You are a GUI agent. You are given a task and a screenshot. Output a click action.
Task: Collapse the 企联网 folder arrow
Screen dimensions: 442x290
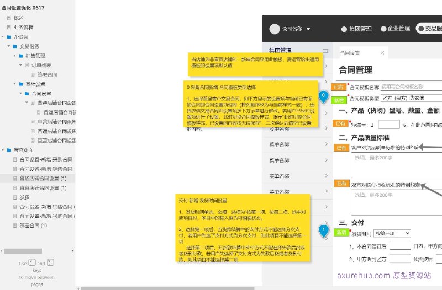click(3, 37)
